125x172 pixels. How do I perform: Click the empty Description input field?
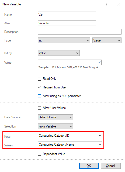point(79,32)
